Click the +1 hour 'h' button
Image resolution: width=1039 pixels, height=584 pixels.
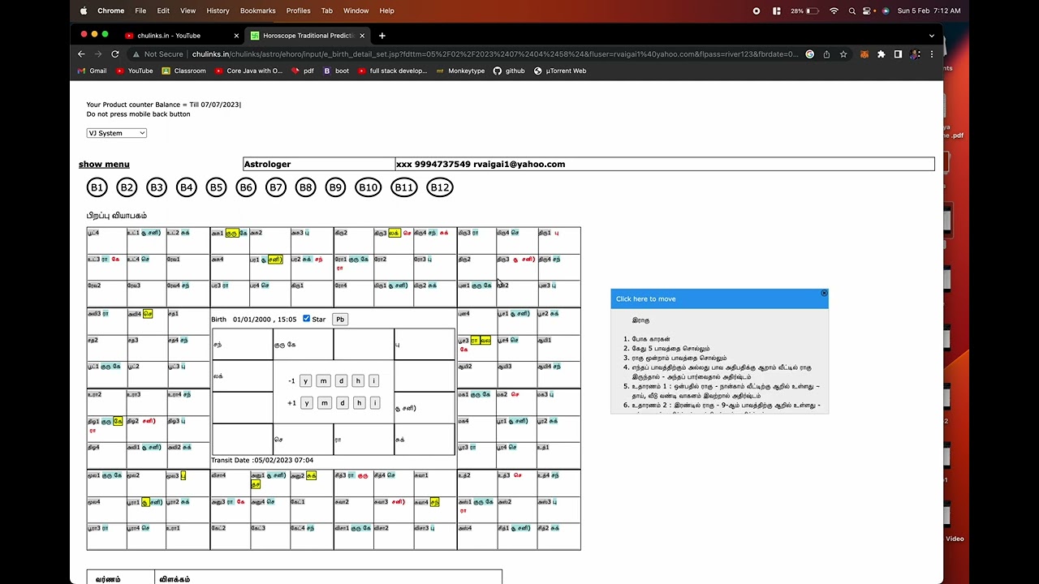click(x=359, y=403)
